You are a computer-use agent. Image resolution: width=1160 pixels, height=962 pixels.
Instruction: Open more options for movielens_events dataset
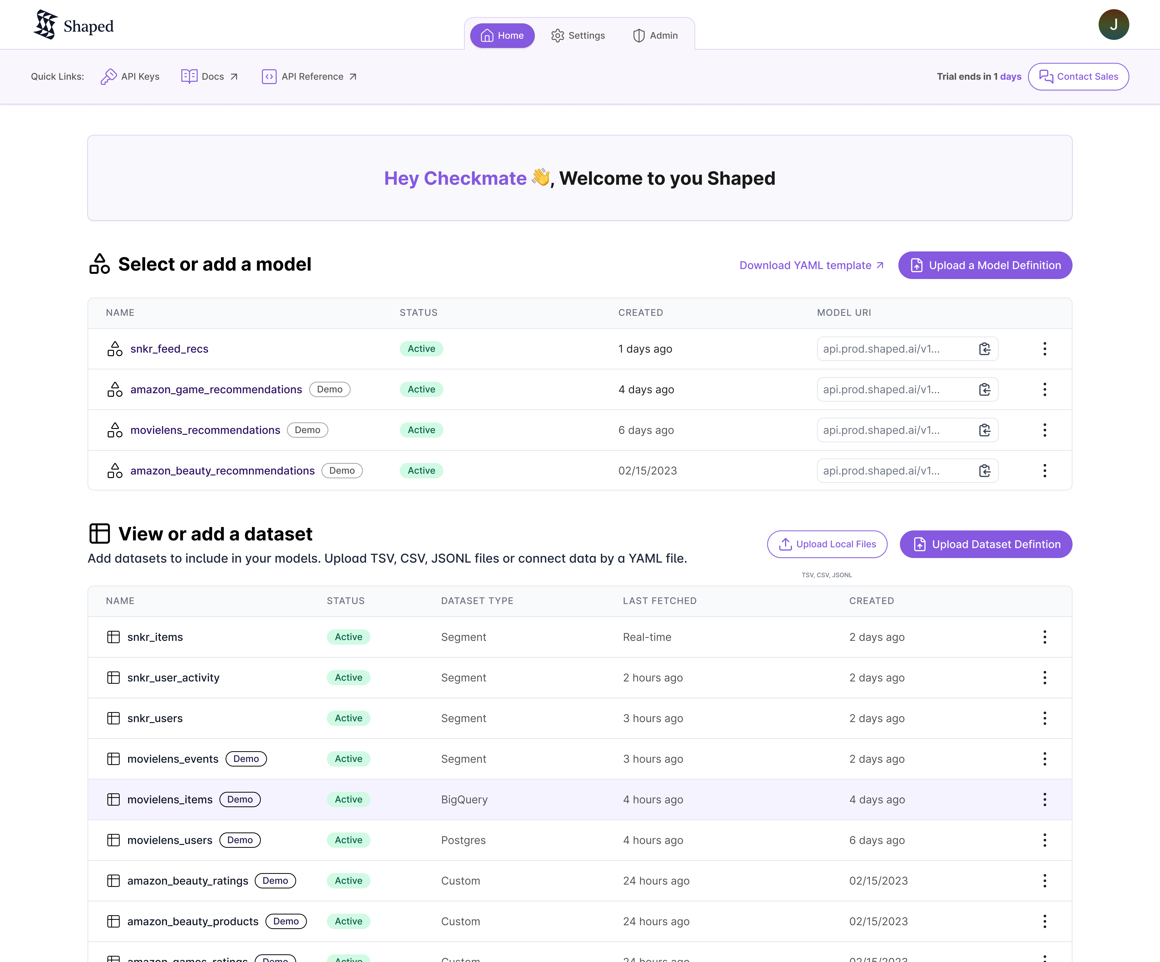pyautogui.click(x=1045, y=759)
